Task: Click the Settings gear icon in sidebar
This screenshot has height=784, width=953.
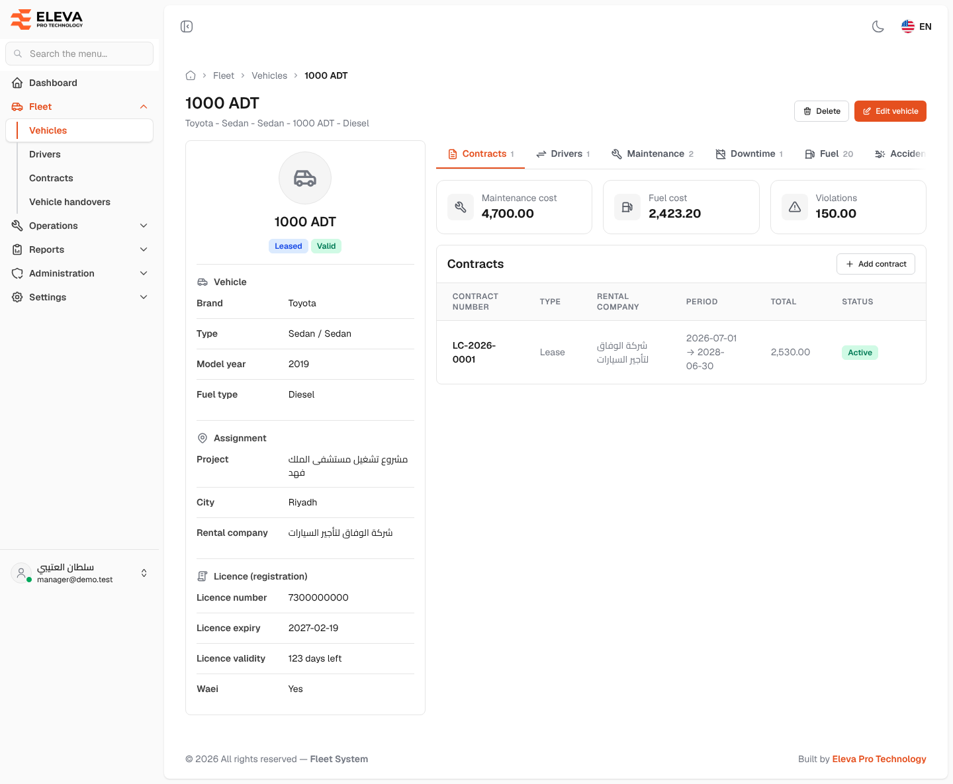Action: click(x=17, y=297)
